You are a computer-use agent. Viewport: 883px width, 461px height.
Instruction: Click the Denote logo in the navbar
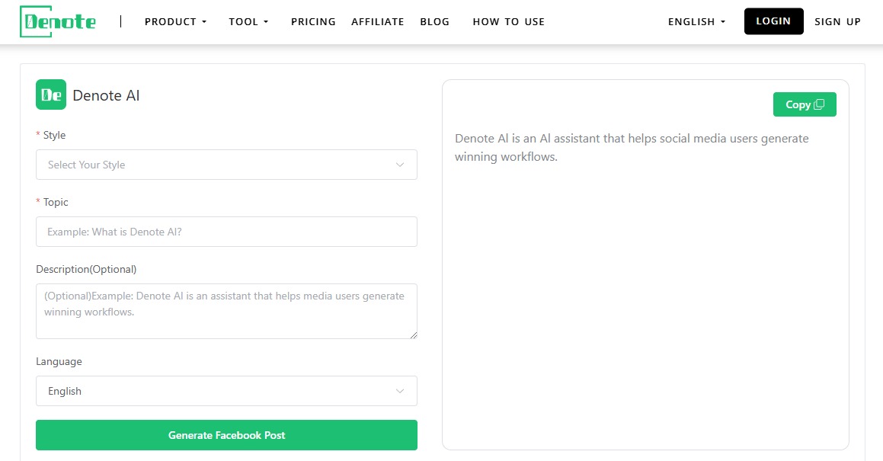click(57, 21)
